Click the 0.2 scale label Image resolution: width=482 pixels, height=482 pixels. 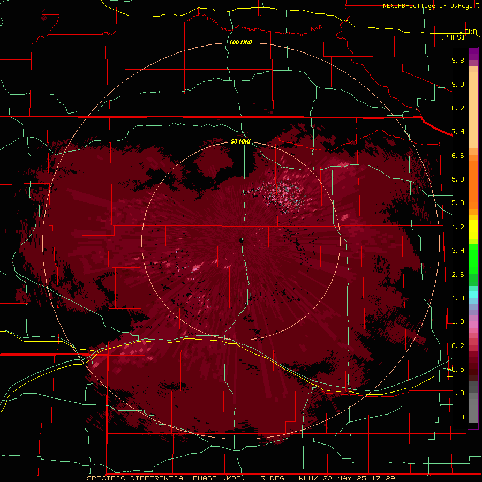click(458, 346)
